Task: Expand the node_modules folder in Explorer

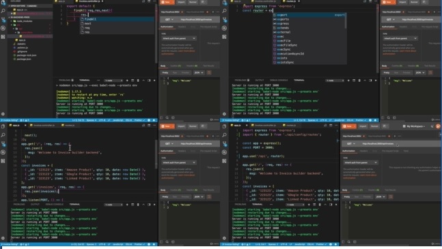Action: point(24,21)
